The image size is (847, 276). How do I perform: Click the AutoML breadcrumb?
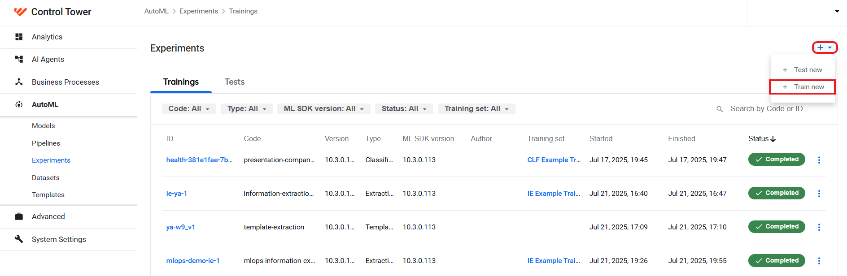click(x=157, y=11)
